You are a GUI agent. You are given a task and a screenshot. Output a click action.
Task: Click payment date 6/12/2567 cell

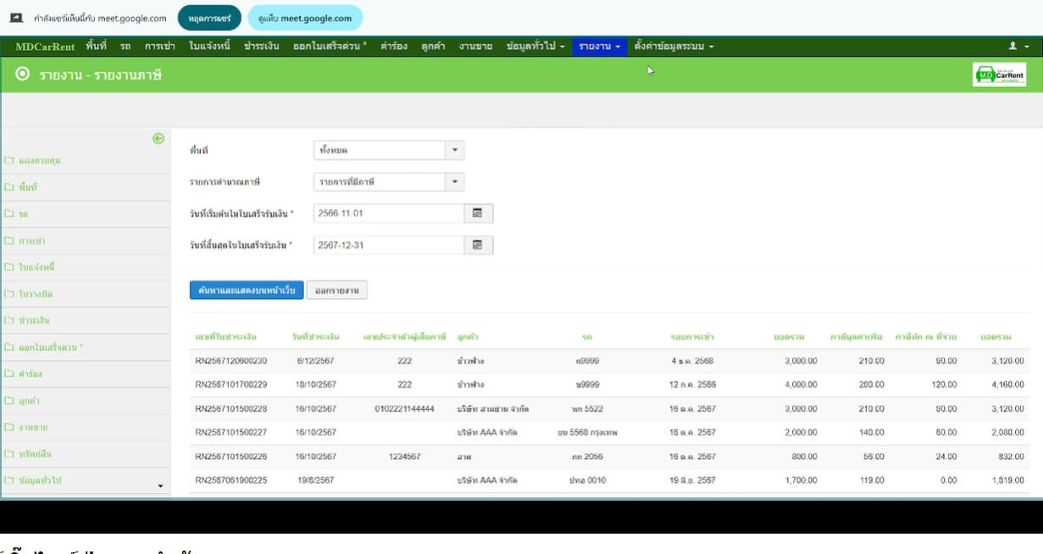pos(316,361)
